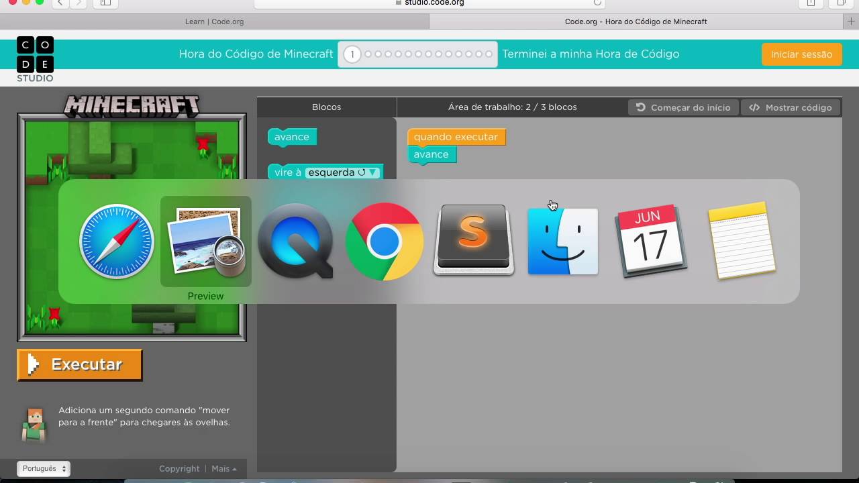Click the Adiciona um segundo comando instruction text
The height and width of the screenshot is (483, 859).
144,416
